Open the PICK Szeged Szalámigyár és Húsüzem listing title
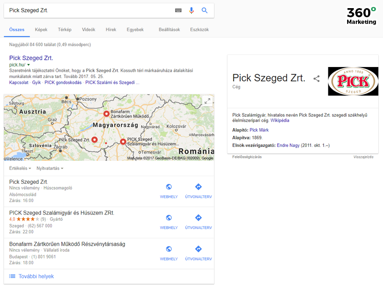The image size is (383, 293). (x=62, y=213)
